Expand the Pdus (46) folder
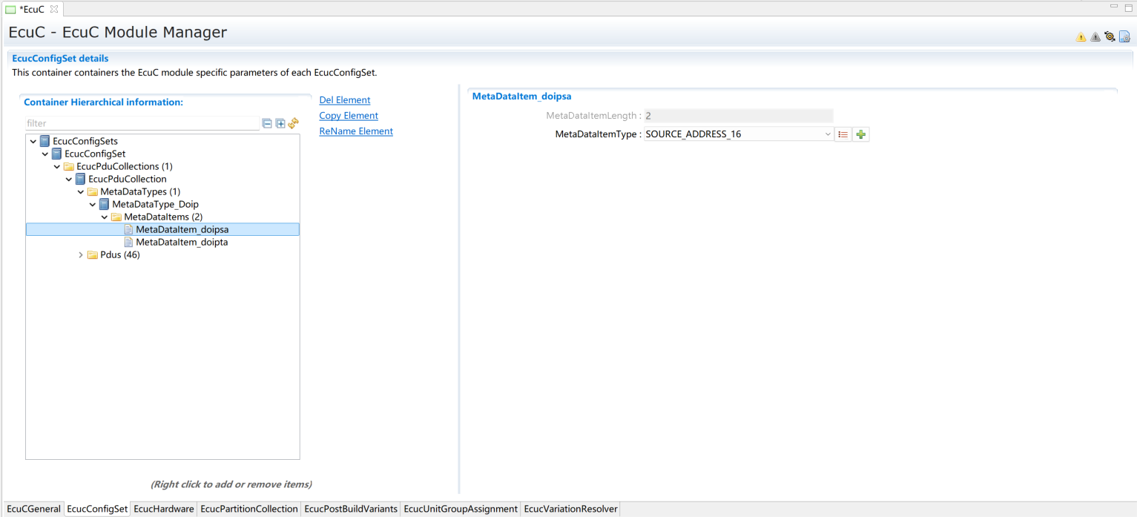This screenshot has height=517, width=1137. coord(81,255)
